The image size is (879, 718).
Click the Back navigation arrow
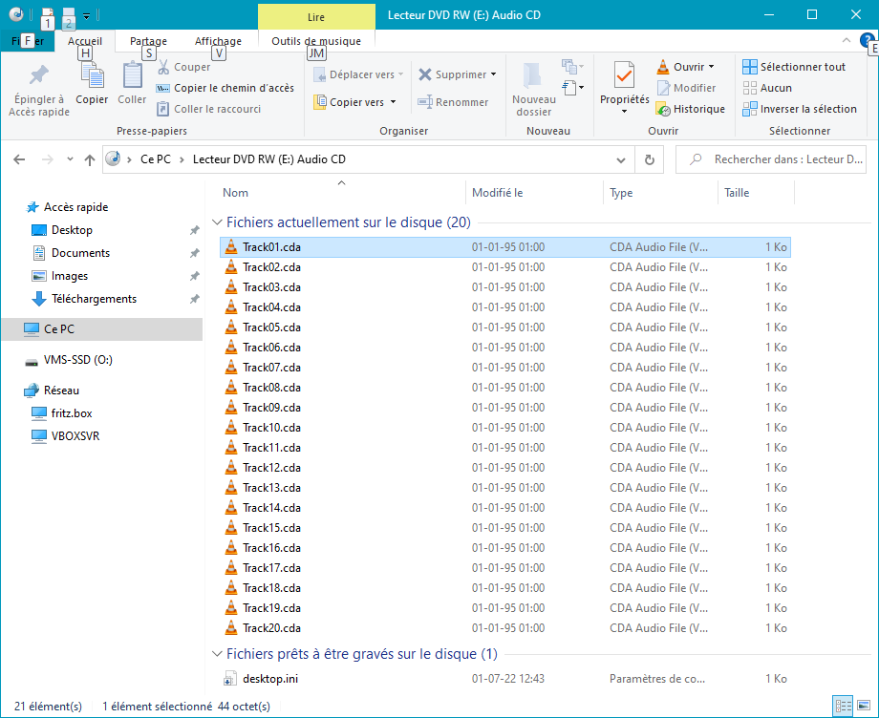20,159
